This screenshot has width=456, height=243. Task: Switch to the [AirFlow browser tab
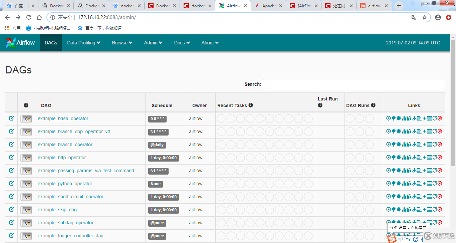pyautogui.click(x=303, y=6)
